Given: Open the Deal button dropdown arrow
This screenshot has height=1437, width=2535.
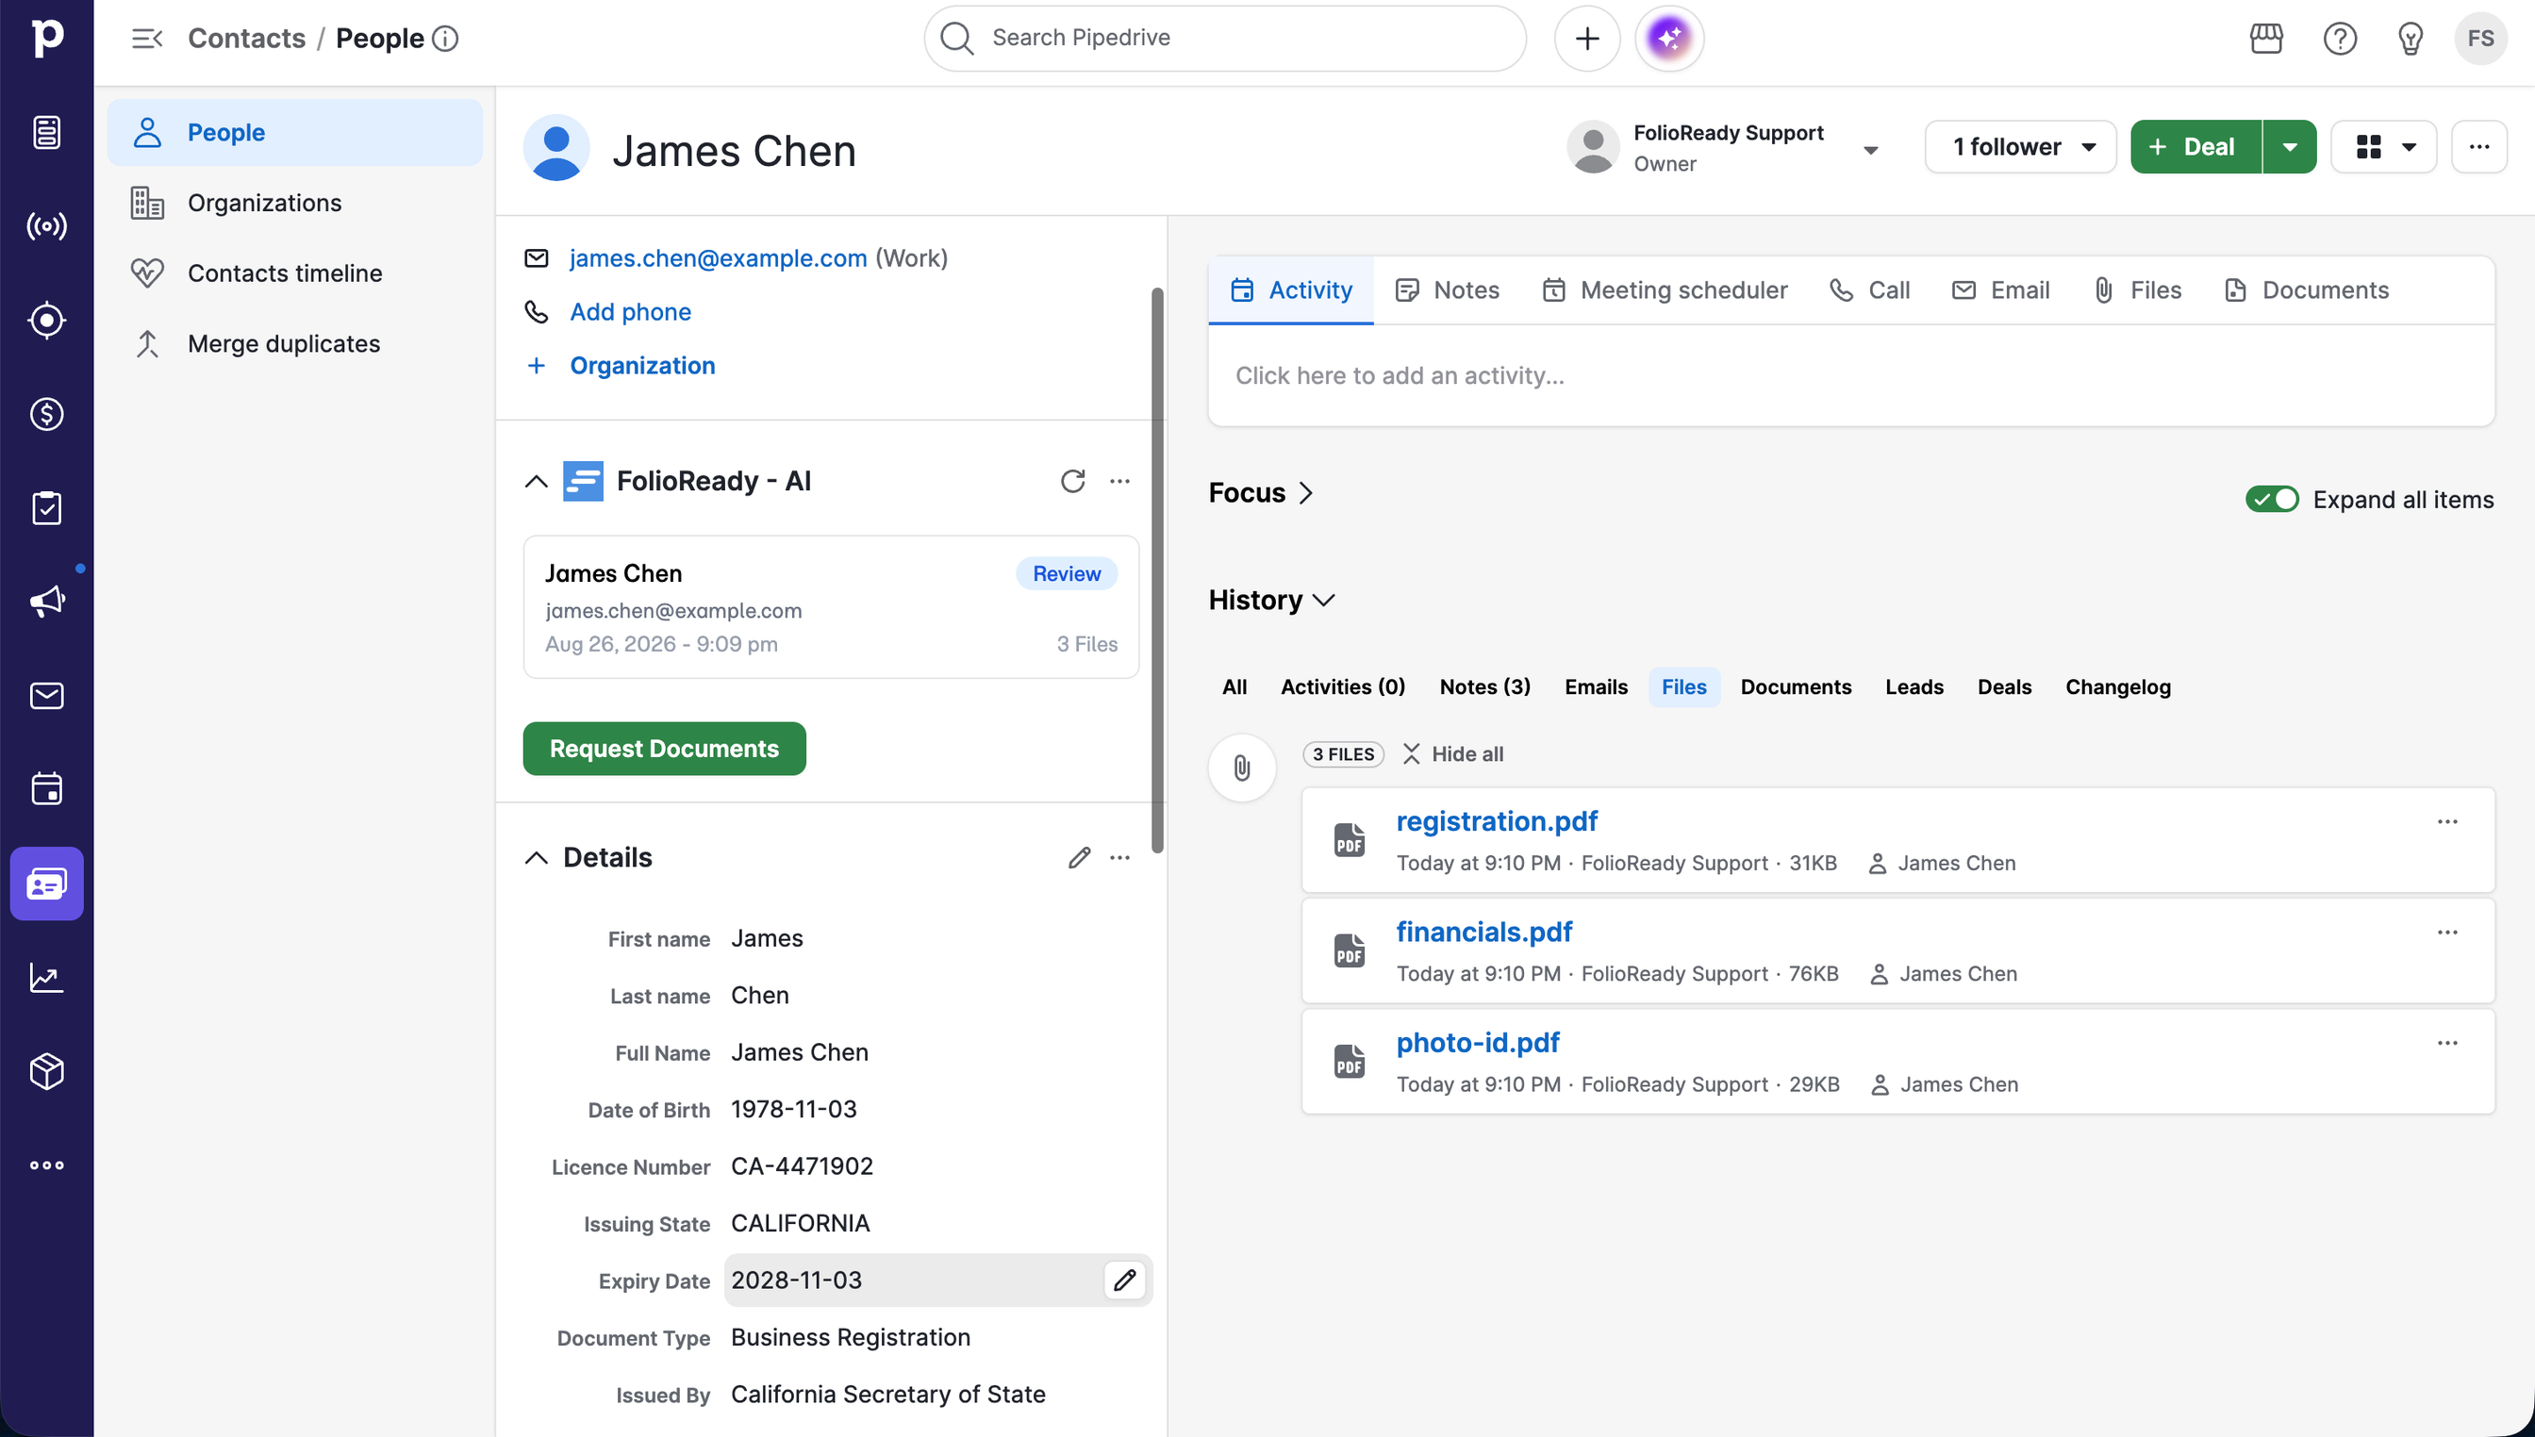Looking at the screenshot, I should [2289, 147].
